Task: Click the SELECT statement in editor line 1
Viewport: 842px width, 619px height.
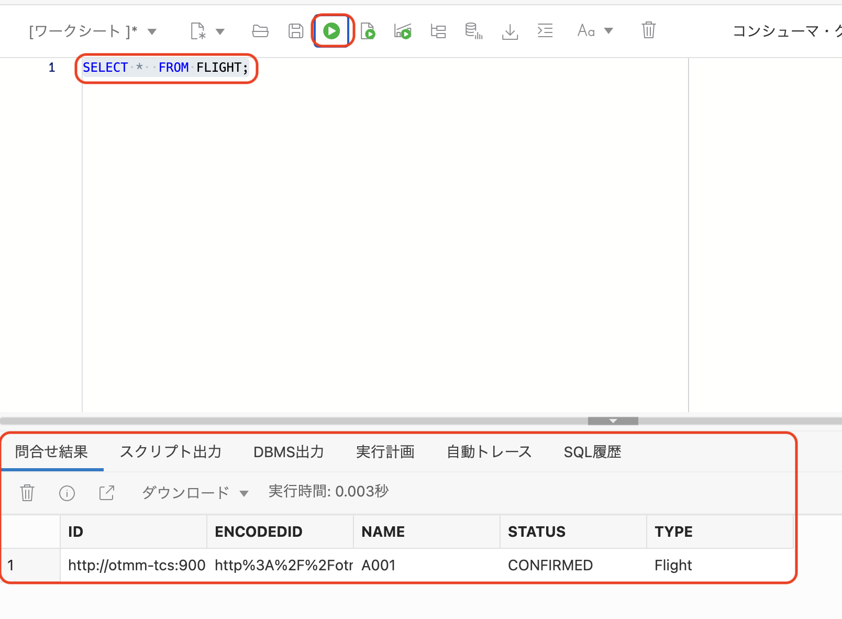Action: (x=165, y=68)
